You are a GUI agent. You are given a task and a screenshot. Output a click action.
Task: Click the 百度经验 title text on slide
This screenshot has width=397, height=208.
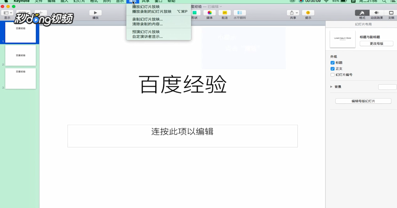[183, 85]
